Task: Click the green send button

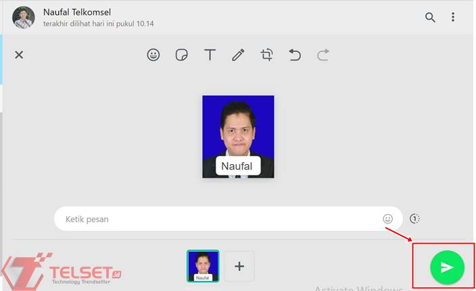Action: pyautogui.click(x=447, y=267)
